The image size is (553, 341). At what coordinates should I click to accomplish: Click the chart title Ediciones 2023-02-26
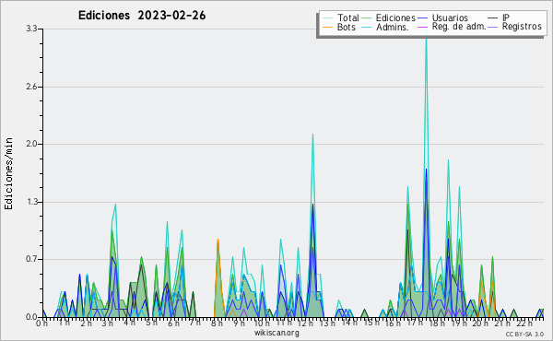tap(142, 16)
